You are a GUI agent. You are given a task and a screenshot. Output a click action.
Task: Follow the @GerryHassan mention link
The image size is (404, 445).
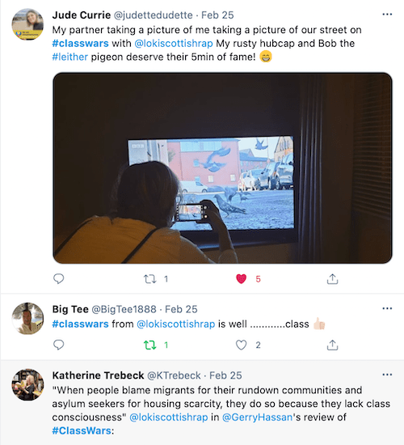click(257, 417)
